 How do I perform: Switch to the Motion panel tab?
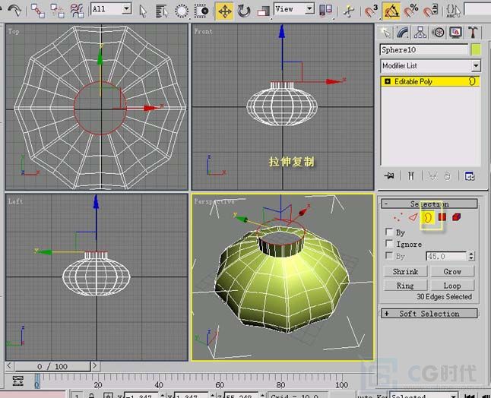tap(438, 32)
